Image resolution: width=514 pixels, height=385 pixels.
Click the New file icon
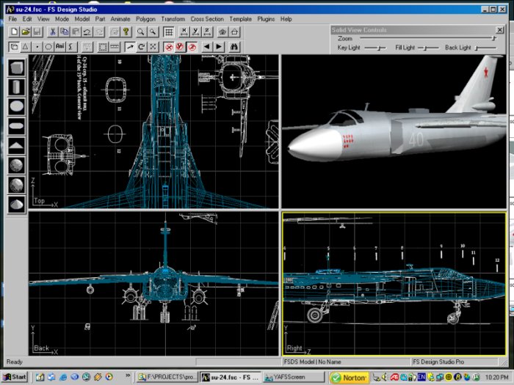15,32
